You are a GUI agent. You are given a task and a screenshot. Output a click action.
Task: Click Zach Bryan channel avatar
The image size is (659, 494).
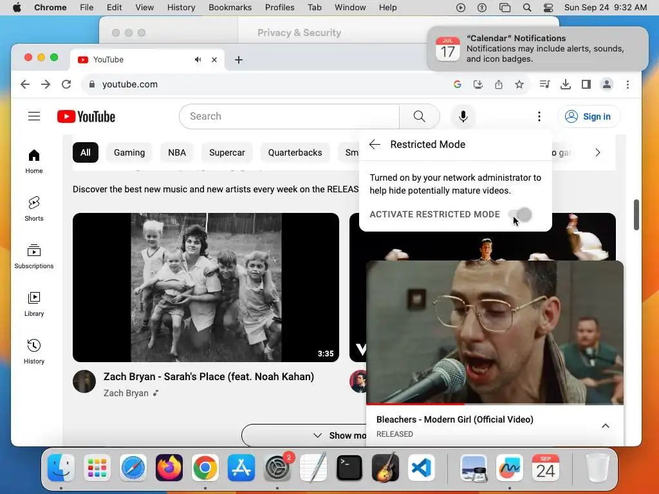84,381
